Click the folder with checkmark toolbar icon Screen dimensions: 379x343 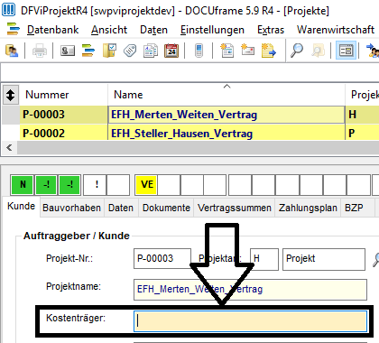pos(109,51)
